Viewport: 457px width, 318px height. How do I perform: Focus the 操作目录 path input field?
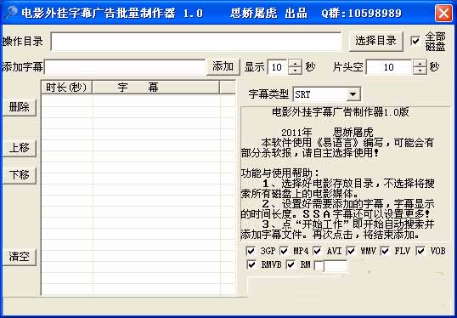[196, 42]
